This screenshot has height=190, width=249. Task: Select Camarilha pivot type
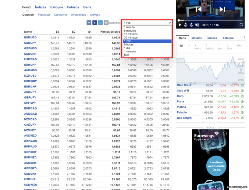(60, 15)
